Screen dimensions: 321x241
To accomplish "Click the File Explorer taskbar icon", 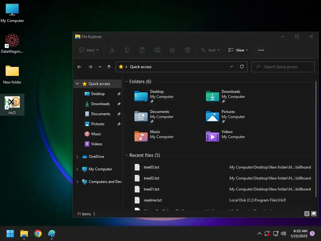I will pos(24,233).
